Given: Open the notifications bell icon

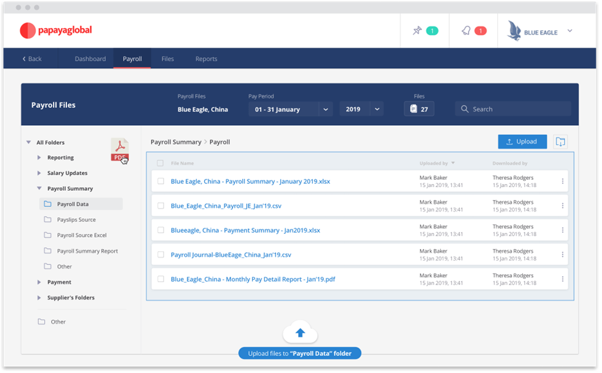Looking at the screenshot, I should coord(466,31).
